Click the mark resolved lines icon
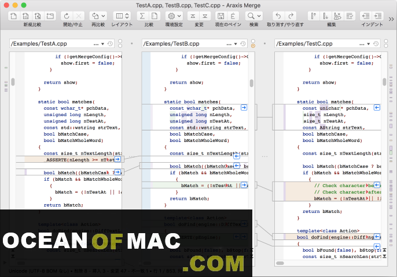 point(350,16)
